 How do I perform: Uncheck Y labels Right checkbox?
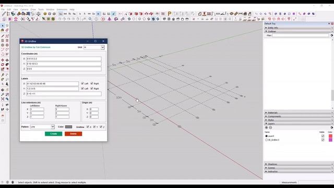point(92,88)
